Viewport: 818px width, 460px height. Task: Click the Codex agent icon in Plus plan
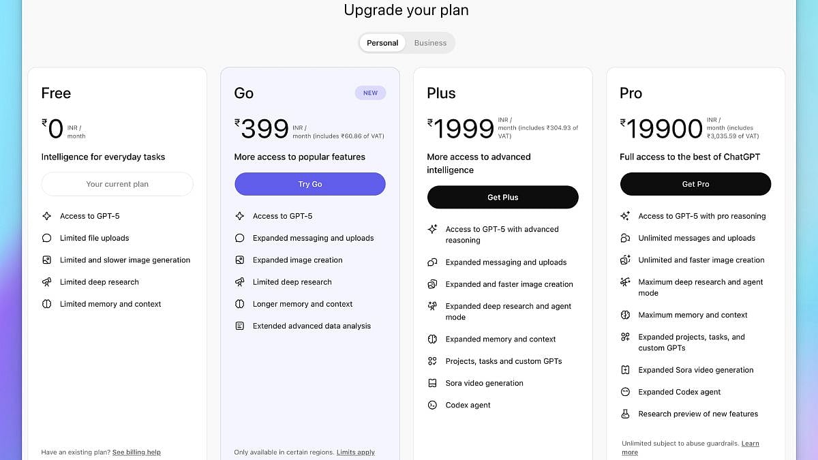[x=432, y=405]
